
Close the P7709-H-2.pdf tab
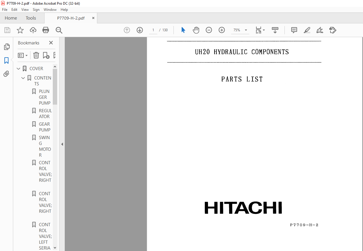pos(93,18)
